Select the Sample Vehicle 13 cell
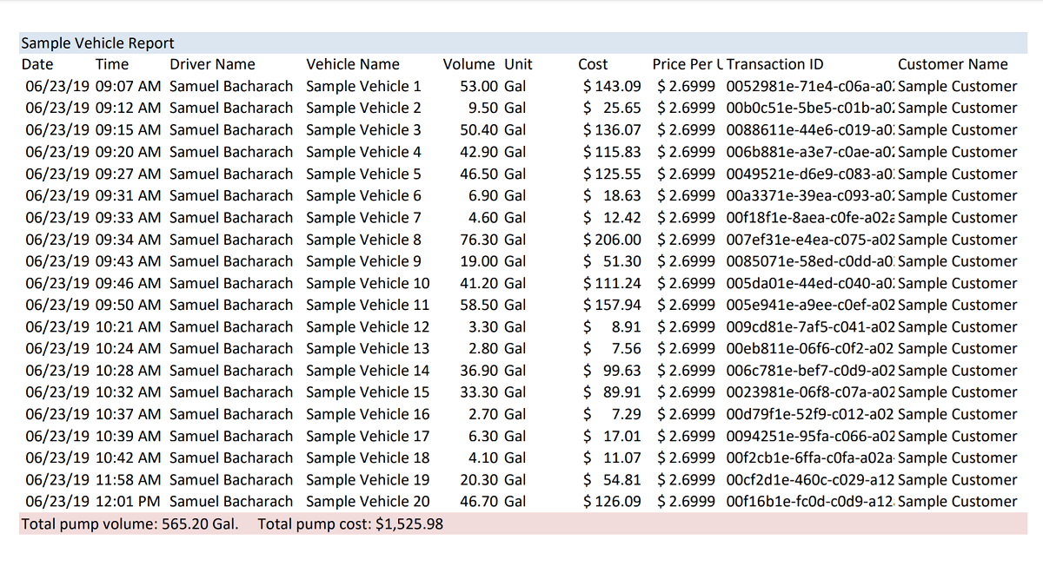1043x586 pixels. tap(367, 349)
